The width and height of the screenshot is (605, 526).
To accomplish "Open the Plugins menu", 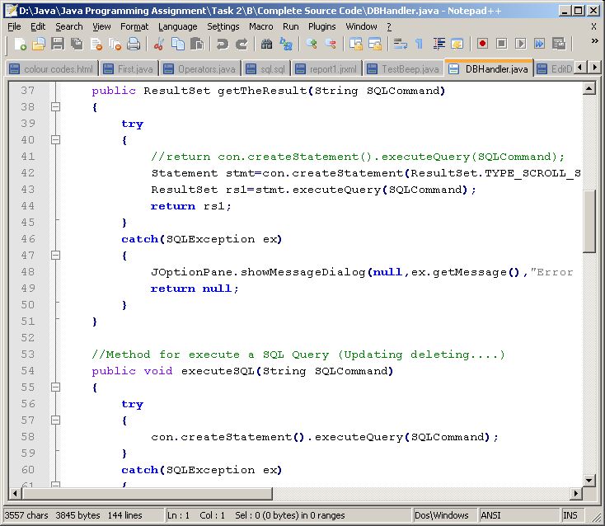I will (x=321, y=26).
